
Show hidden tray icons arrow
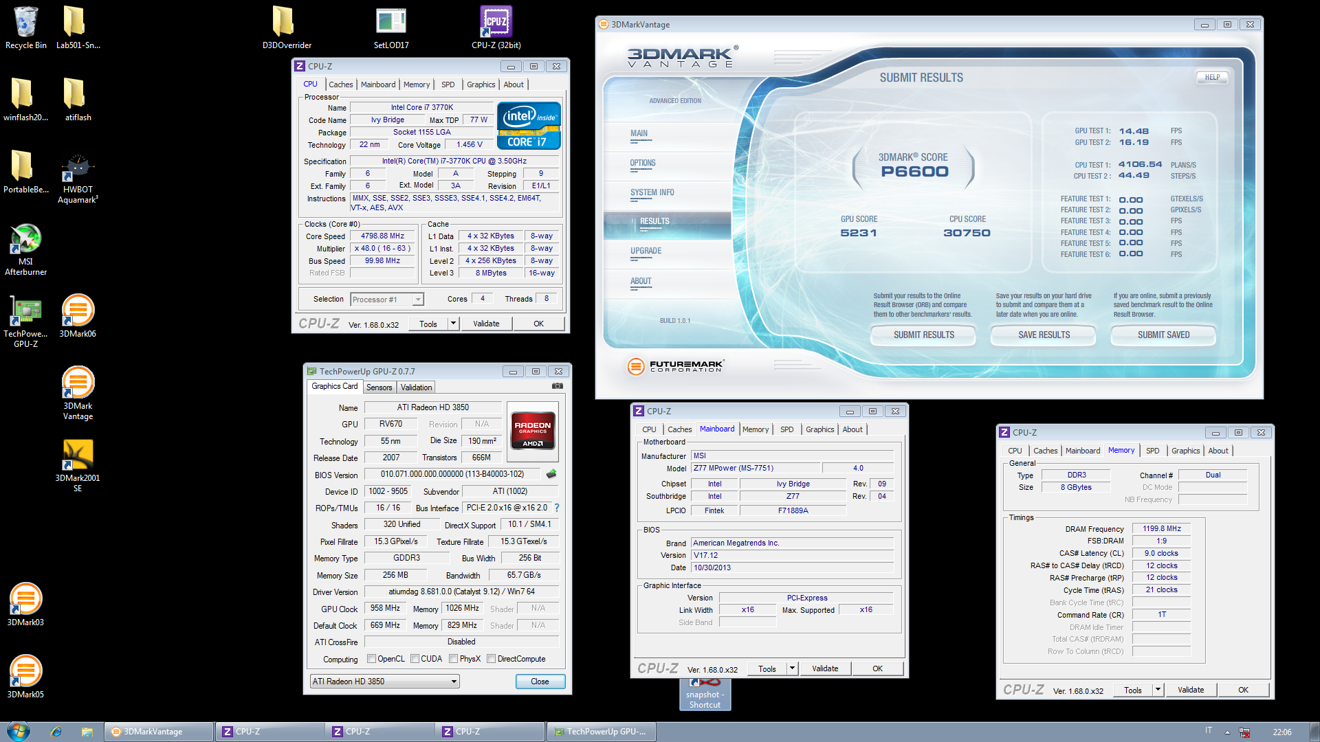tap(1227, 732)
